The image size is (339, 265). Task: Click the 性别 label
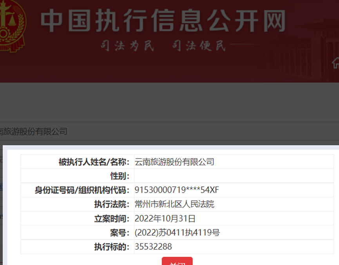pos(120,176)
